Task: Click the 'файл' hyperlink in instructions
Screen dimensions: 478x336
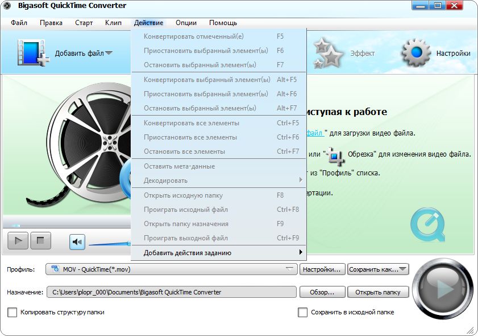Action: [x=314, y=133]
